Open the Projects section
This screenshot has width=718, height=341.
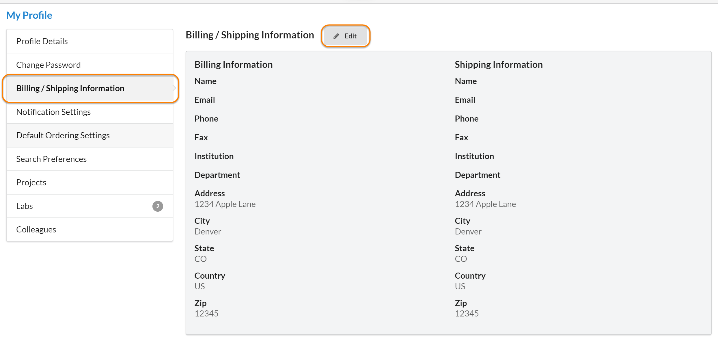point(31,182)
